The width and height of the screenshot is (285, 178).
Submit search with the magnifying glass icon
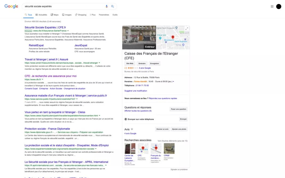pos(112,6)
